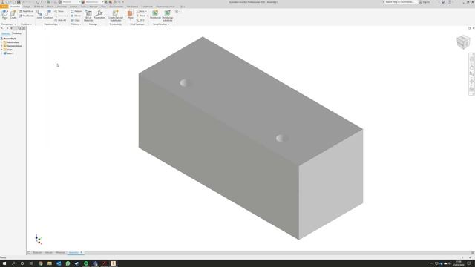Click the Pattern component tool
Image resolution: width=475 pixels, height=267 pixels.
(76, 12)
